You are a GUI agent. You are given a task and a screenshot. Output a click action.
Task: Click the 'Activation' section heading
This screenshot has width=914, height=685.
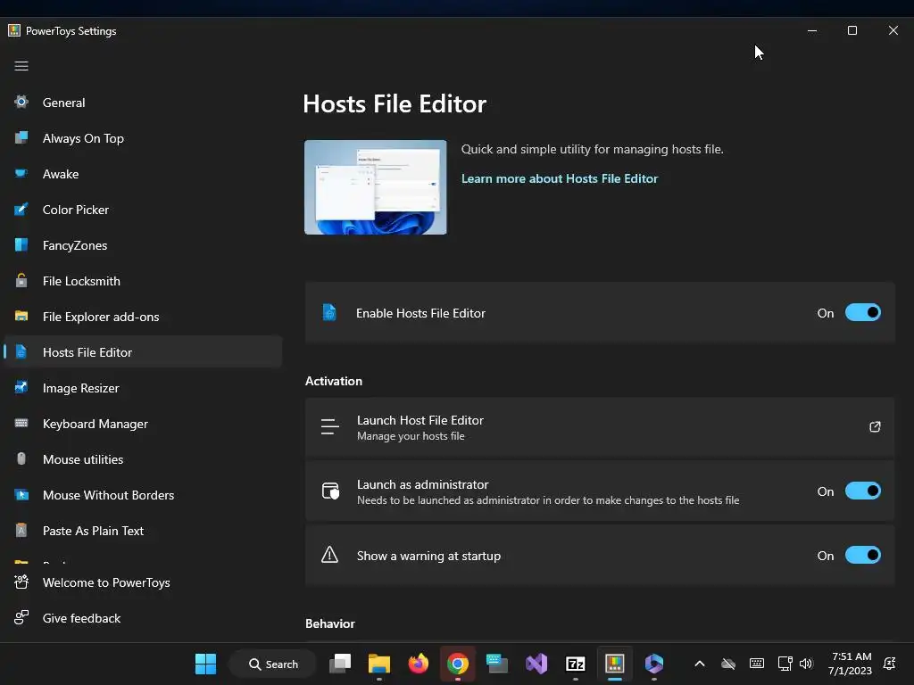tap(334, 381)
